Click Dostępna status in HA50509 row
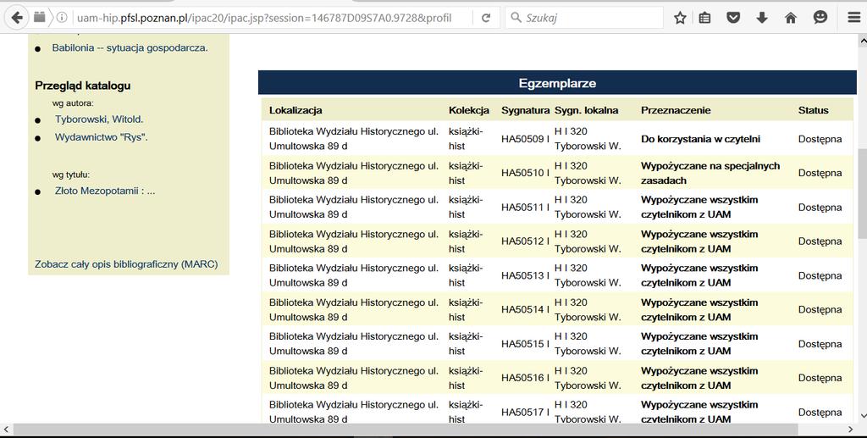Viewport: 867px width, 438px height. tap(820, 139)
